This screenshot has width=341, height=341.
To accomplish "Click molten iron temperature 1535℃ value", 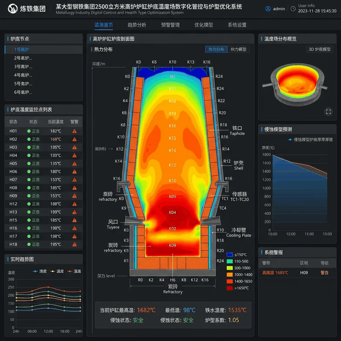I will [237, 310].
